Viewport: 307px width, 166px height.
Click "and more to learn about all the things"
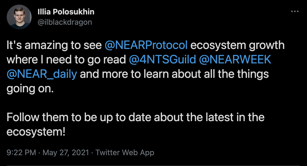174,74
